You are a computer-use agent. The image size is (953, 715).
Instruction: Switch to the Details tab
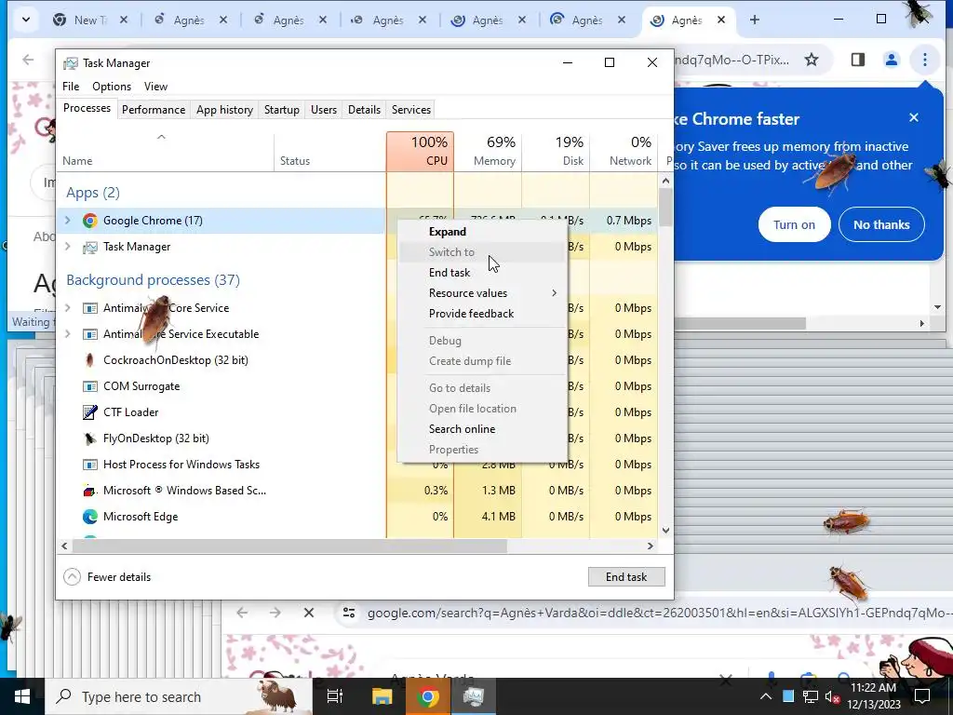[364, 110]
